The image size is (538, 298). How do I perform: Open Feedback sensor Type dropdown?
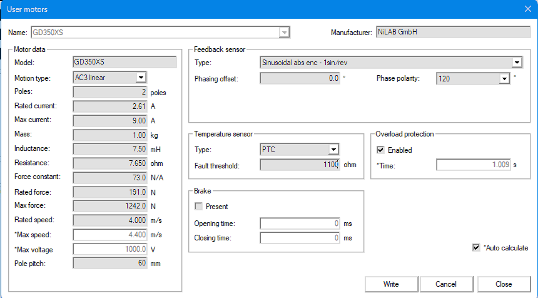[x=517, y=63]
